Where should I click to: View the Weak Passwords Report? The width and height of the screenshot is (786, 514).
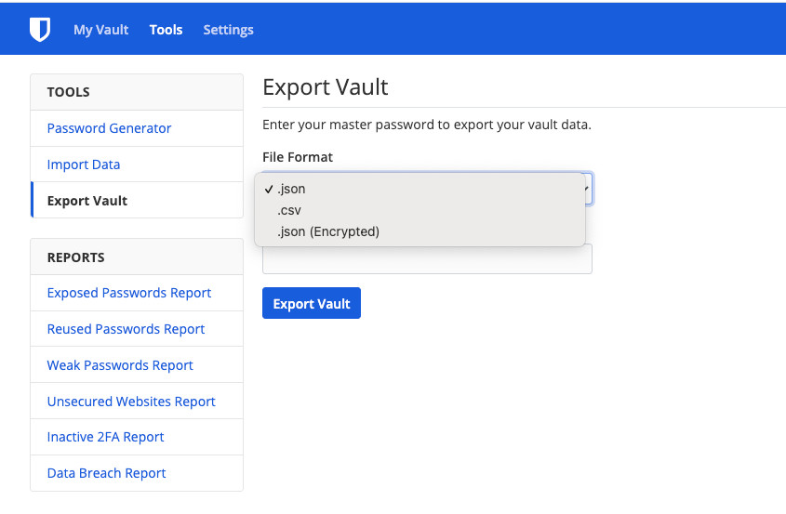[120, 365]
